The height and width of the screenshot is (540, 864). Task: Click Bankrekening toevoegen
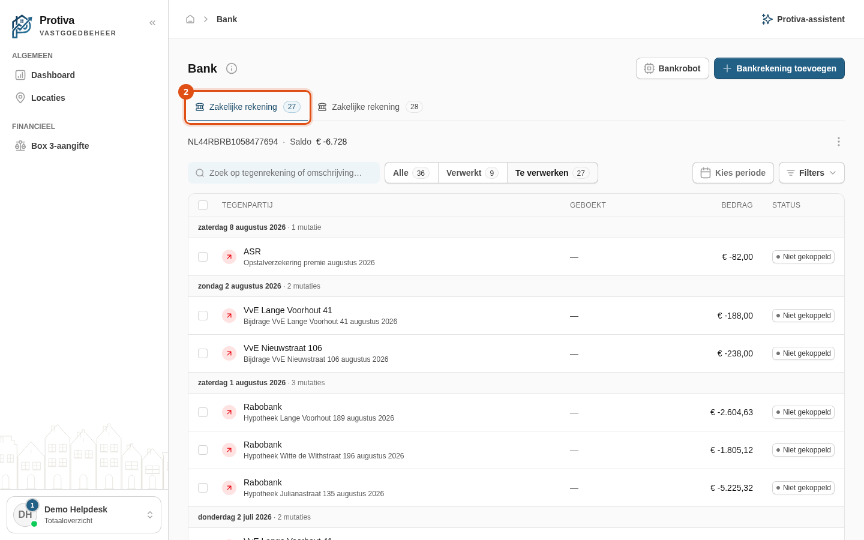click(779, 68)
